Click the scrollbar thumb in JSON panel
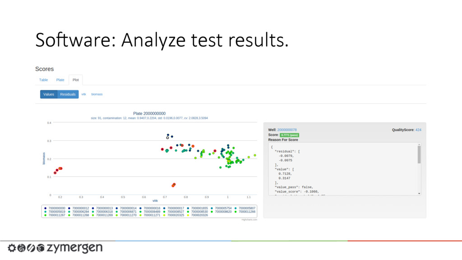This screenshot has width=462, height=260. [x=419, y=154]
